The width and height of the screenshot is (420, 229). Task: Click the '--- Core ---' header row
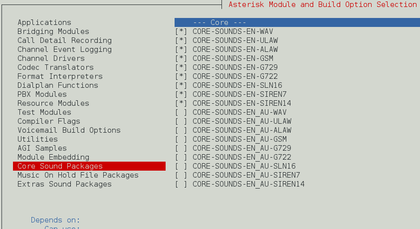[297, 22]
